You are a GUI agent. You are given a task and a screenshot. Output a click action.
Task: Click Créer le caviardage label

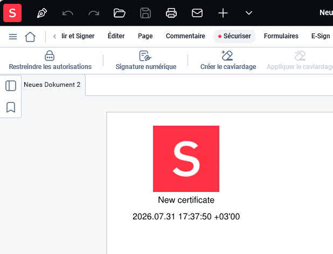point(228,67)
